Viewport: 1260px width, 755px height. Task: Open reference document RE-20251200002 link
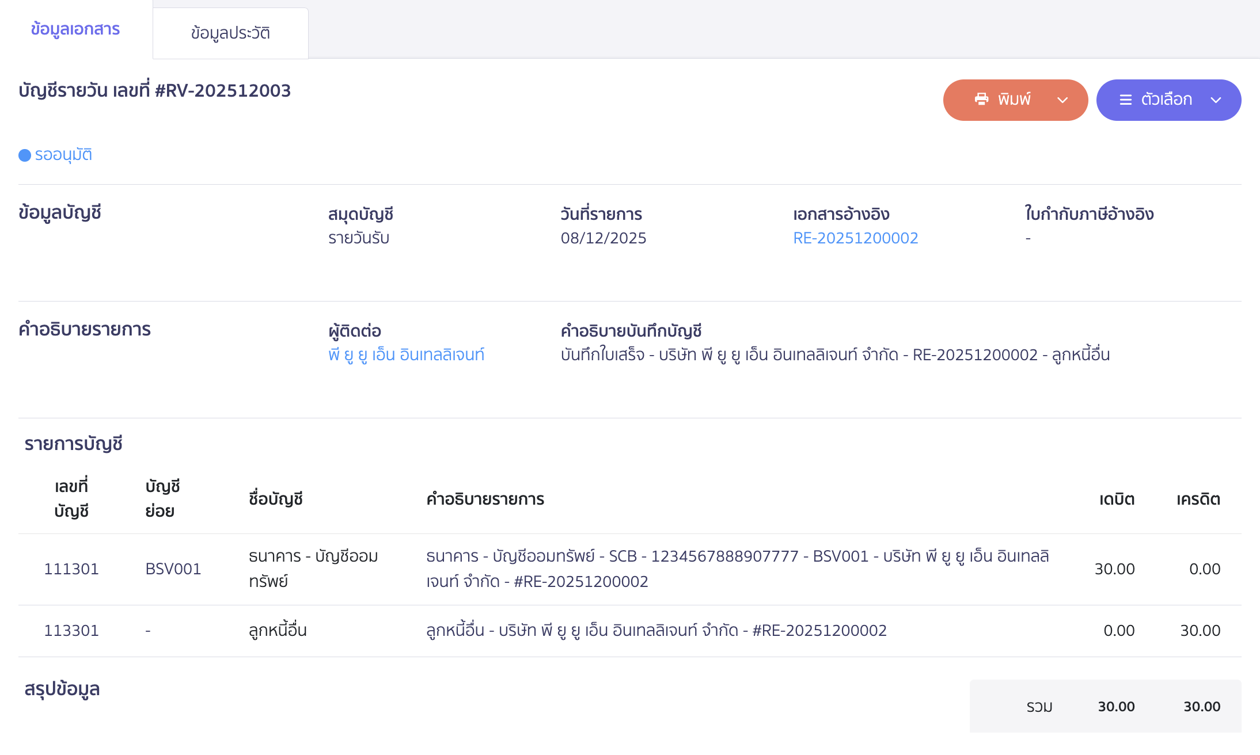(x=855, y=238)
